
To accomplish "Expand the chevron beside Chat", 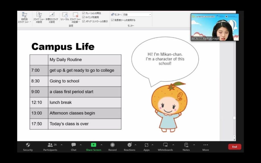I will click(x=81, y=145).
